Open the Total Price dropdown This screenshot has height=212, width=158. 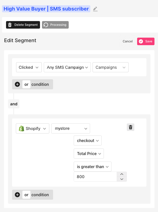pos(89,154)
